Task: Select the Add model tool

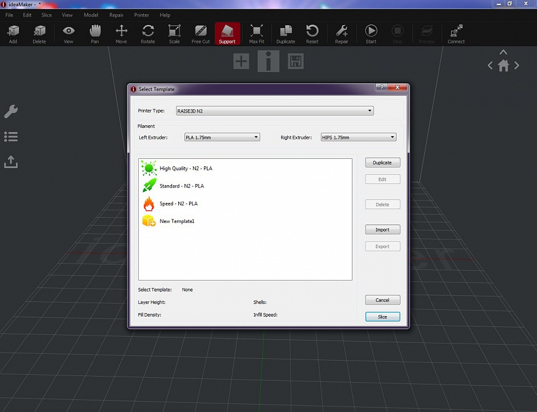Action: click(13, 33)
